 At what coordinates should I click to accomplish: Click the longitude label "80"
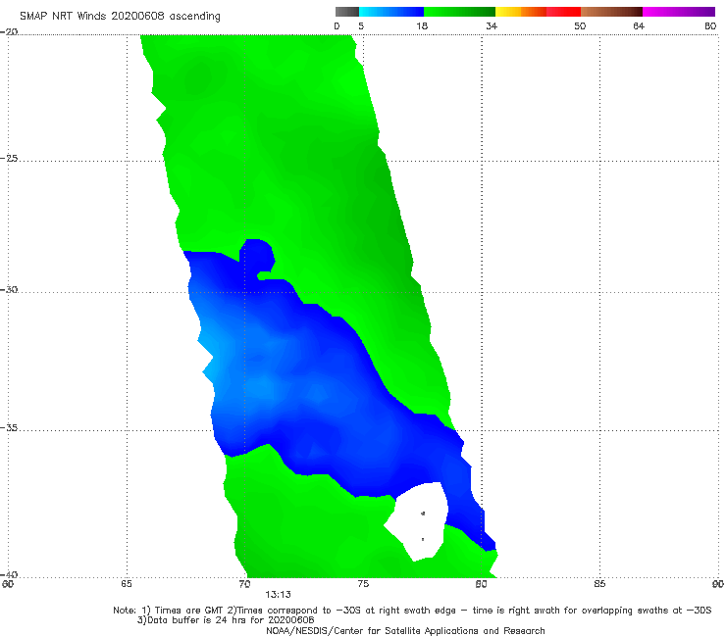tap(481, 584)
